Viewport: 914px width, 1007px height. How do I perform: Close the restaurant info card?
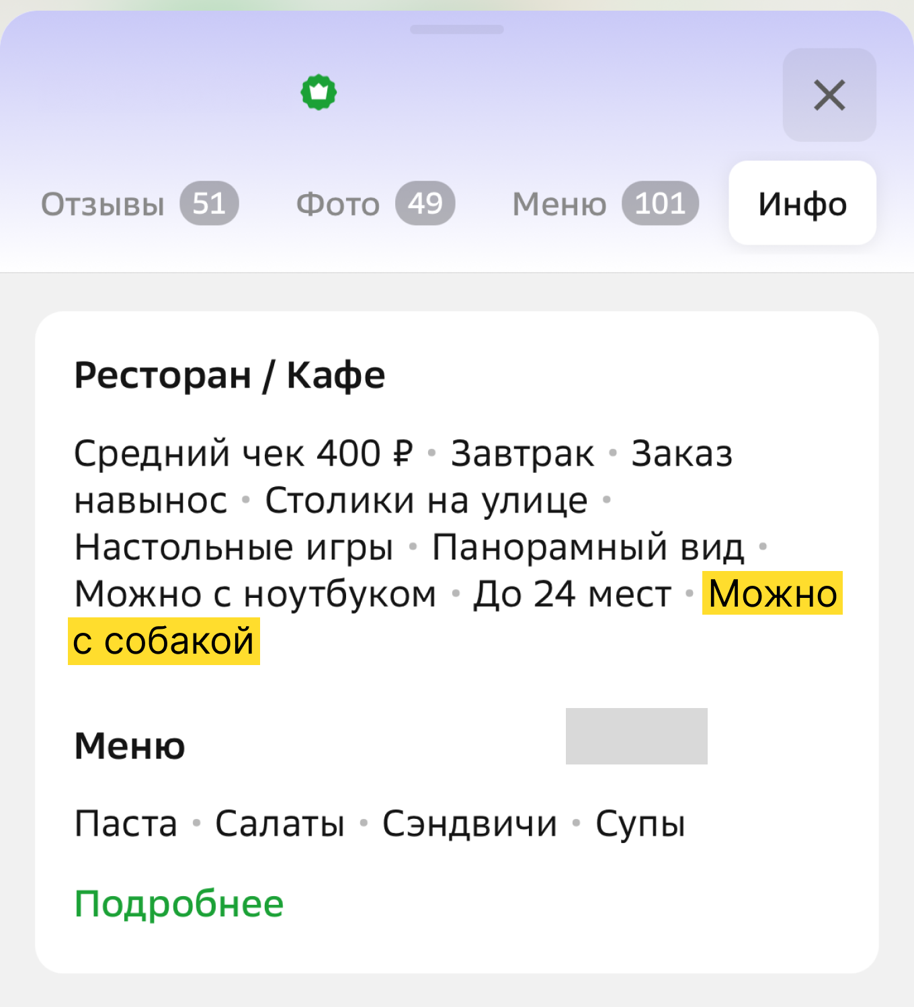click(829, 95)
